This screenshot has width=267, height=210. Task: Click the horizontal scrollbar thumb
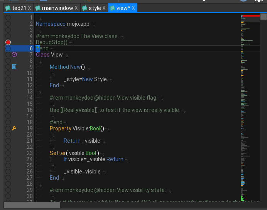tap(32, 205)
